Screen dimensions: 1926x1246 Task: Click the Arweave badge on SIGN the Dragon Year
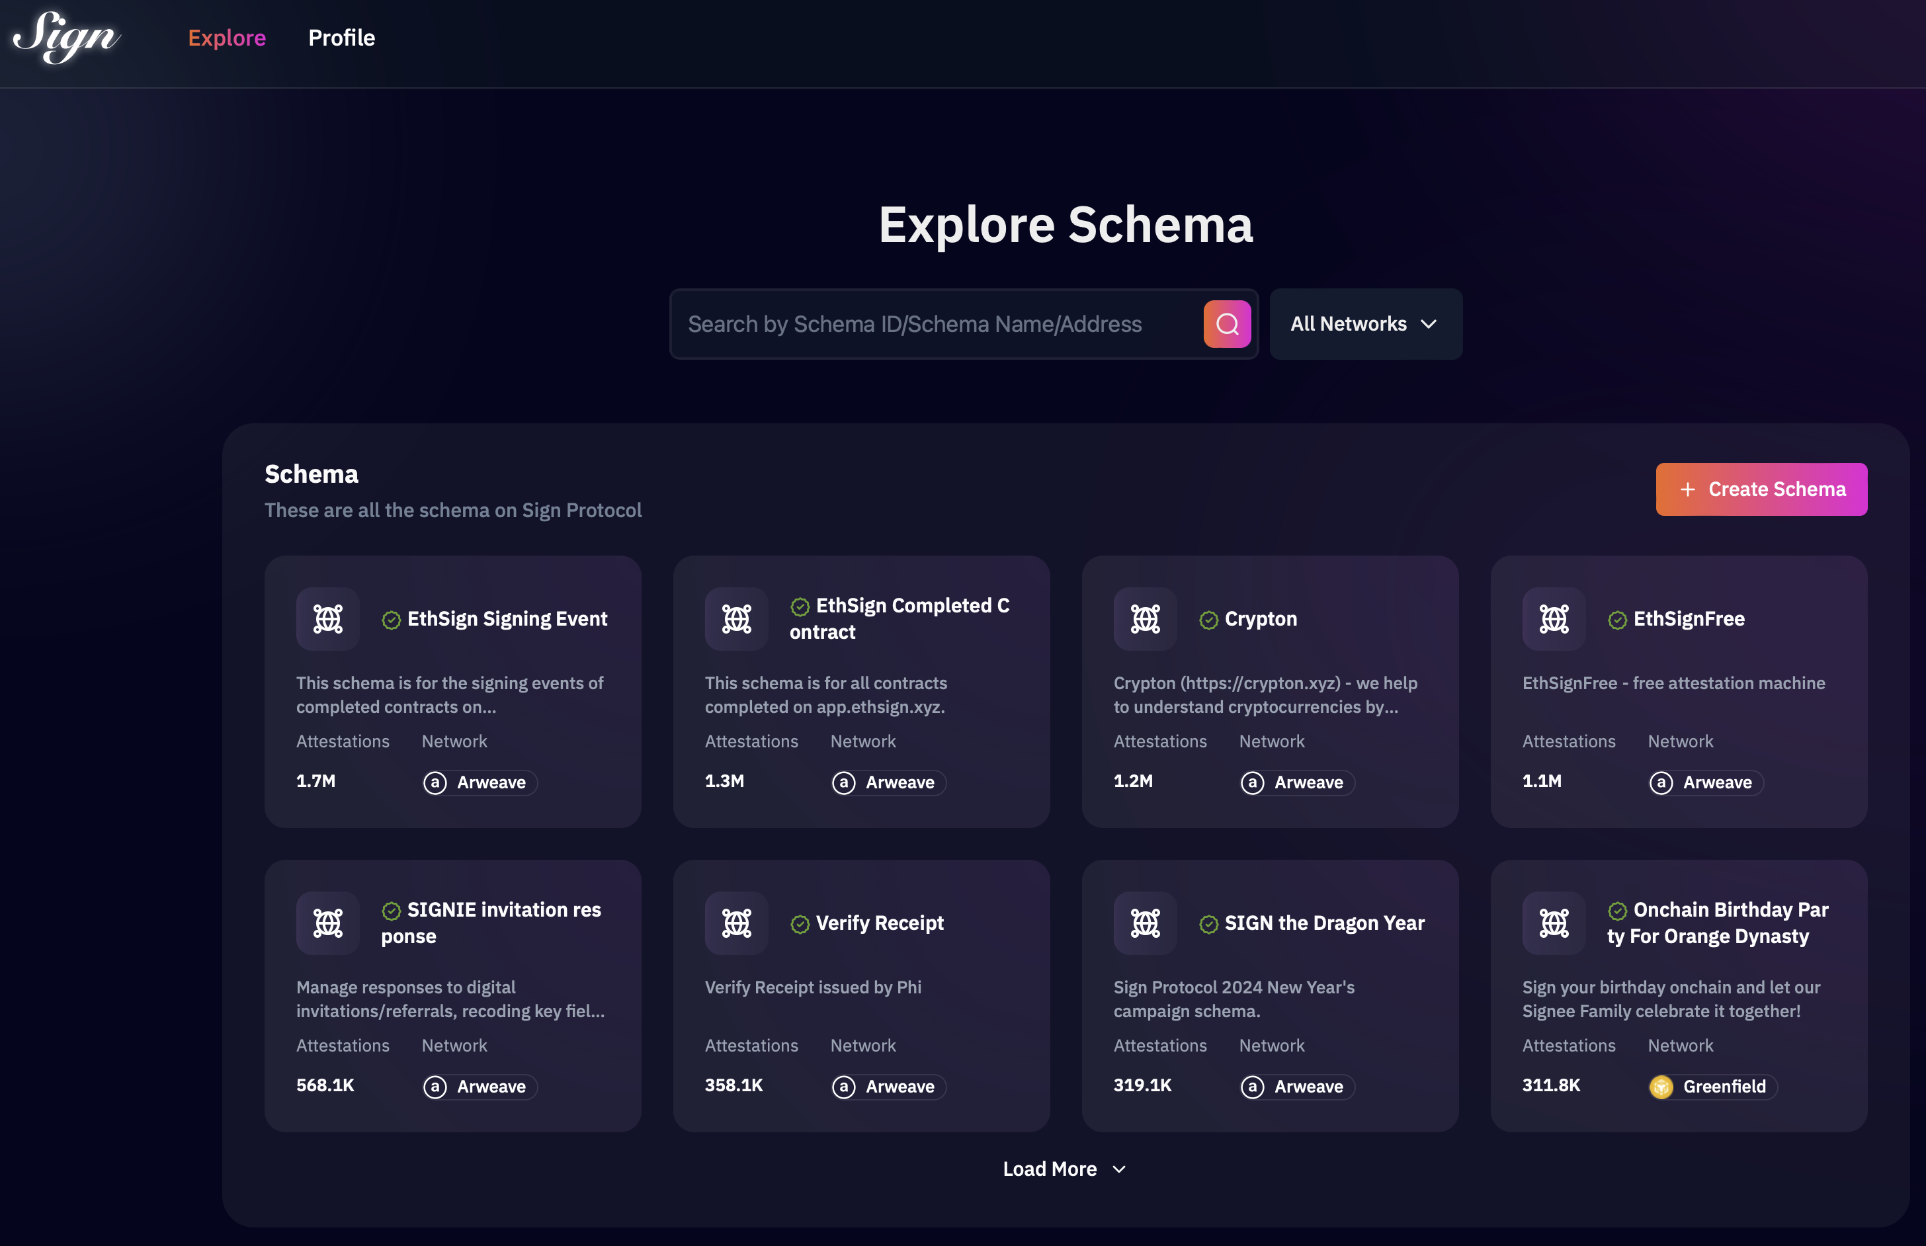1298,1087
